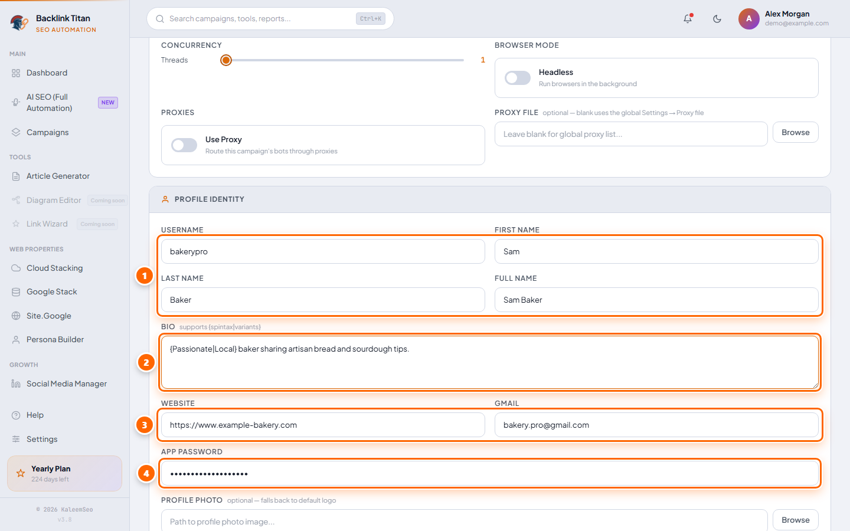Click the Proxy File path field
The width and height of the screenshot is (850, 531).
(x=631, y=134)
